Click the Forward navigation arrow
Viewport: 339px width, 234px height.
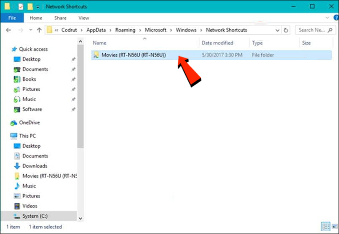[x=21, y=30]
